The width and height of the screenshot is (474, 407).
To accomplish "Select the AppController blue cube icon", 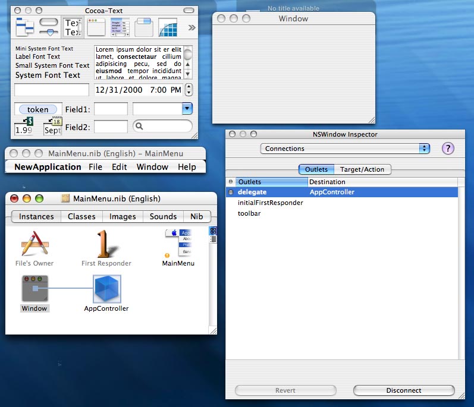I will (x=106, y=289).
